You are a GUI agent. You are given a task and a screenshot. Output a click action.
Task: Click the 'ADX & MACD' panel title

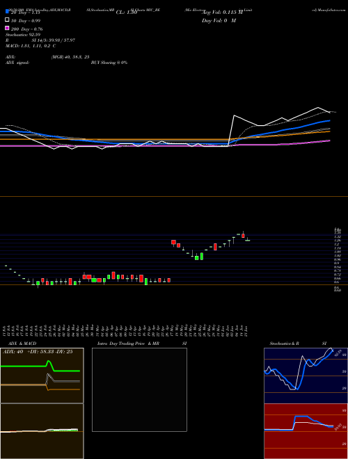22,344
